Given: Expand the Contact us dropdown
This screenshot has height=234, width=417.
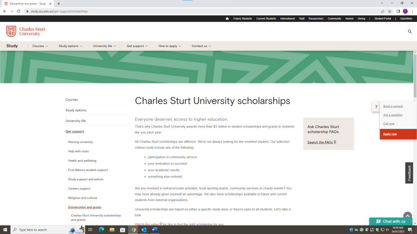Looking at the screenshot, I should tap(201, 46).
